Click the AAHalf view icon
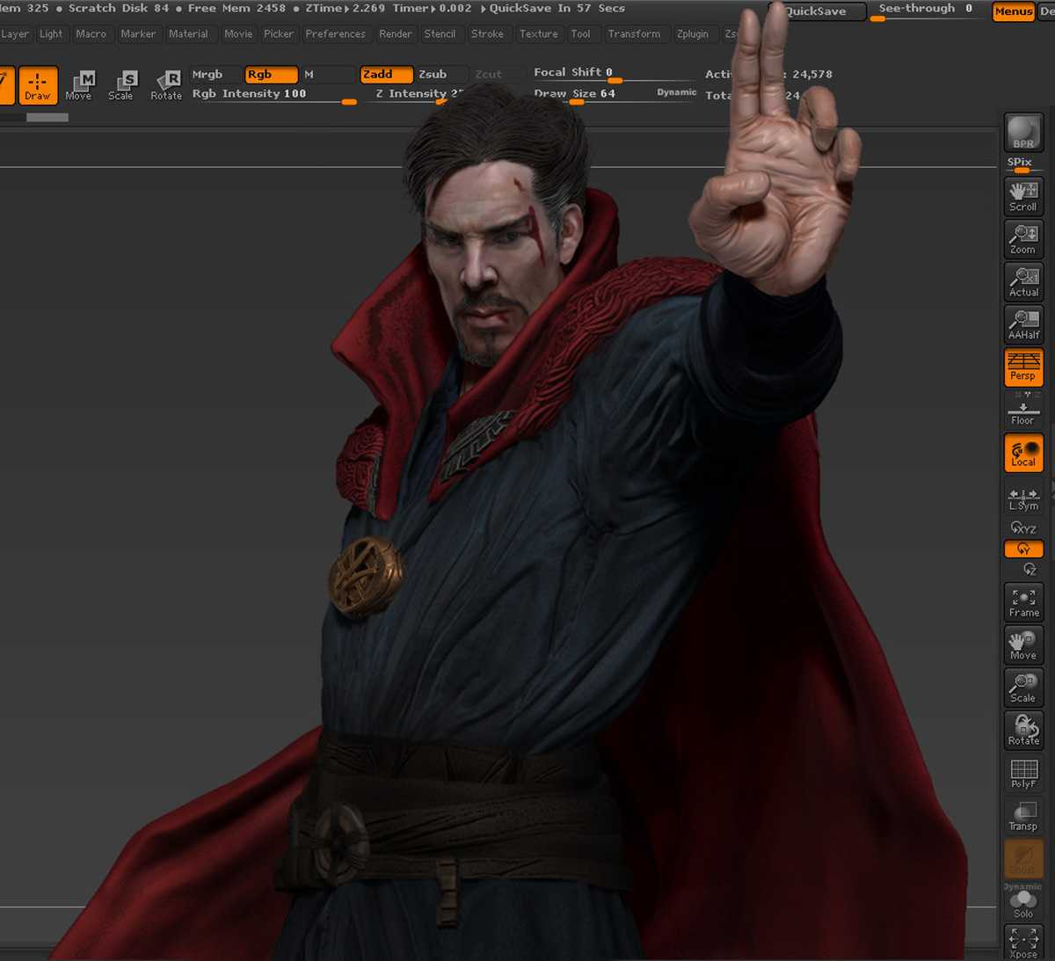 click(x=1023, y=324)
